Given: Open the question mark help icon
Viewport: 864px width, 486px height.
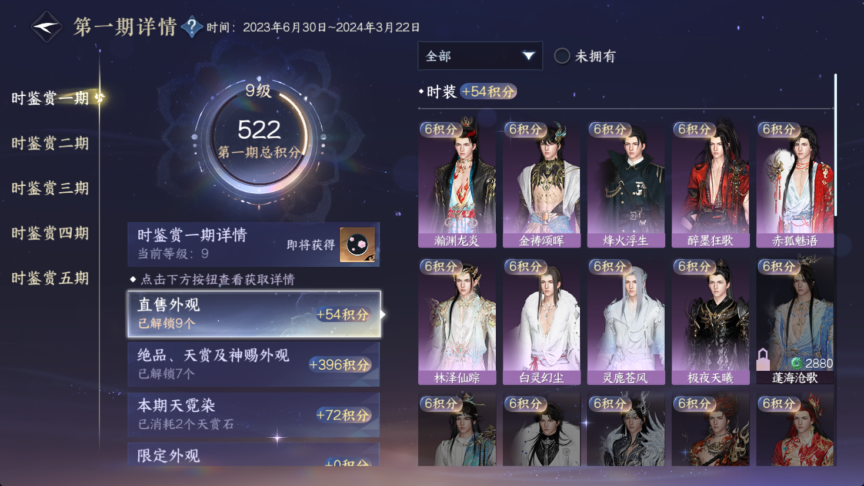Looking at the screenshot, I should [x=192, y=27].
